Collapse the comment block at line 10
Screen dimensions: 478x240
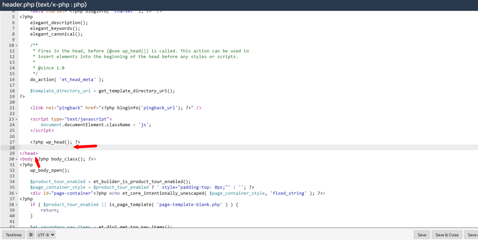coord(17,46)
